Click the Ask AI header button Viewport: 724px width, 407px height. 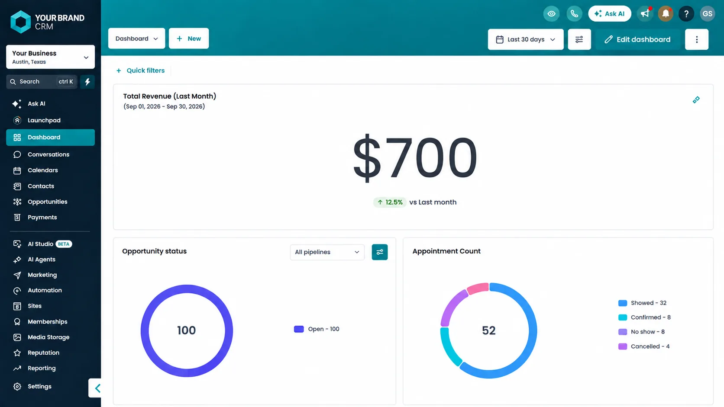point(610,14)
